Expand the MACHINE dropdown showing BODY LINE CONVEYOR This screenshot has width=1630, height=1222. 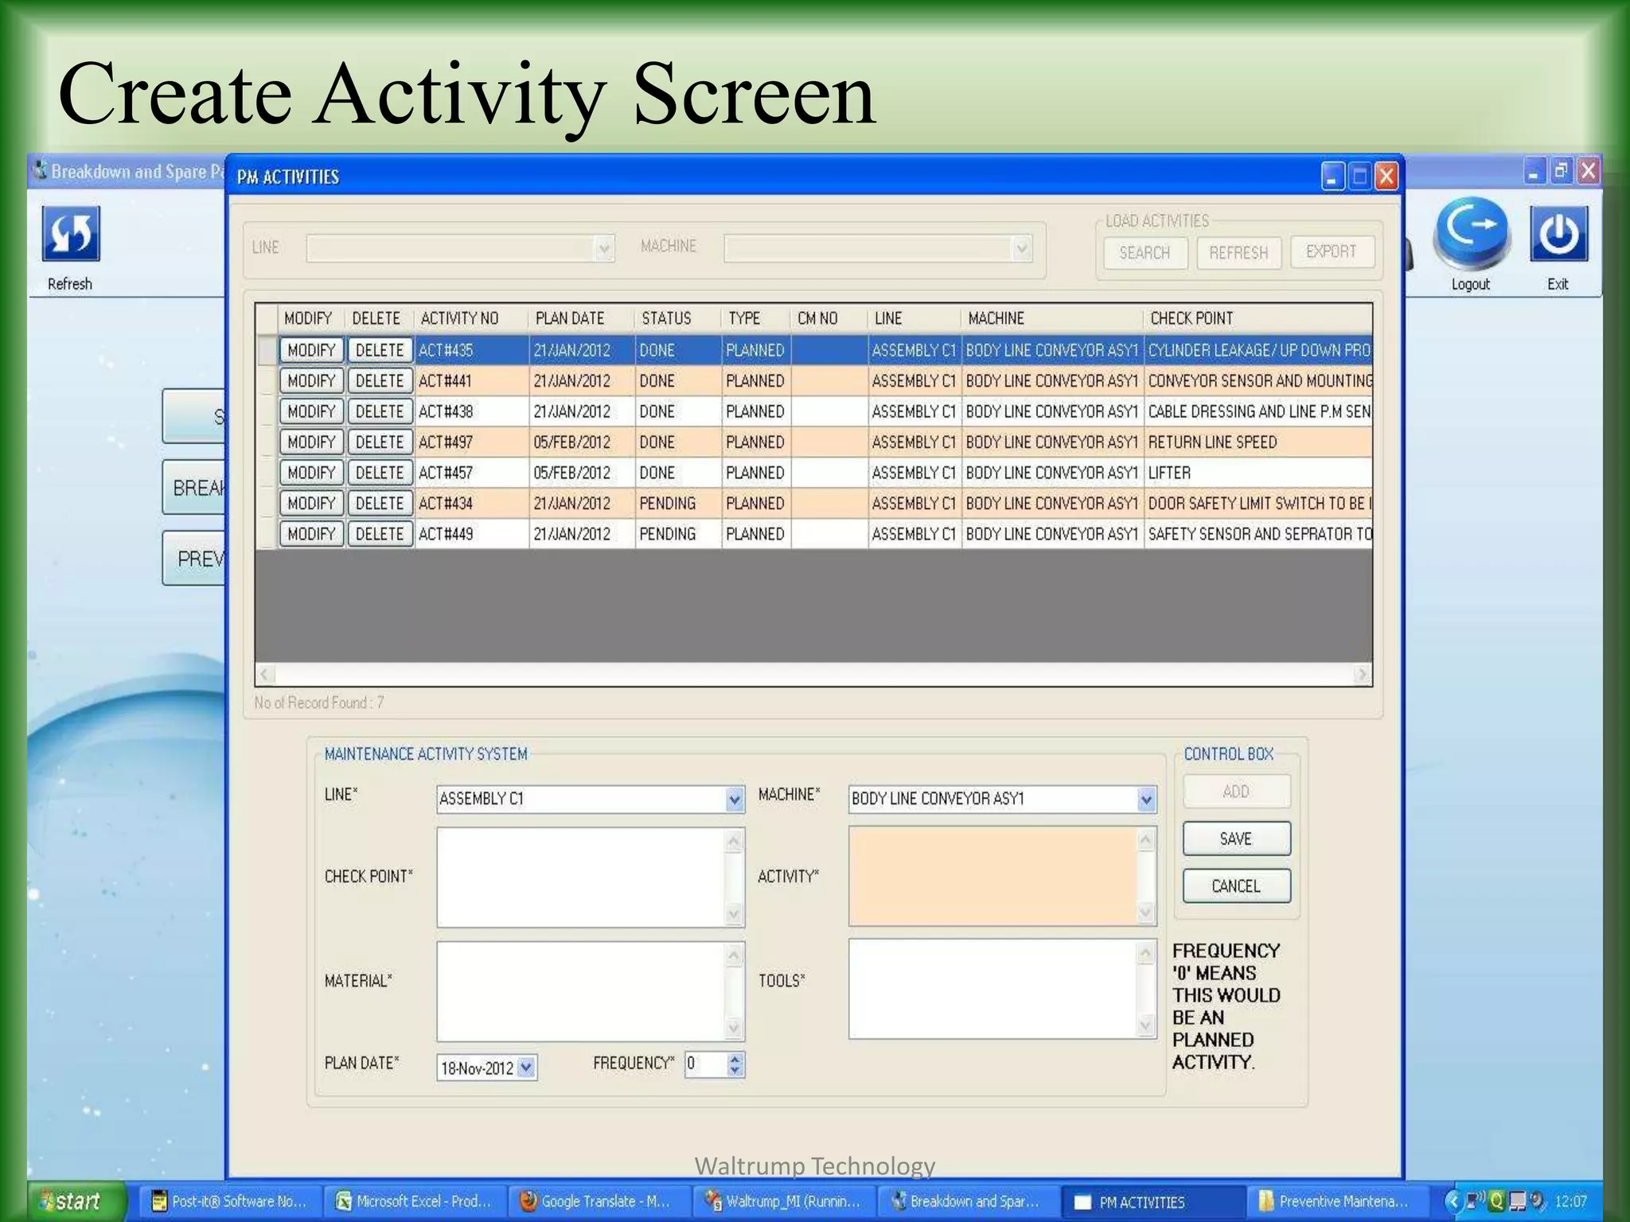pyautogui.click(x=1146, y=800)
